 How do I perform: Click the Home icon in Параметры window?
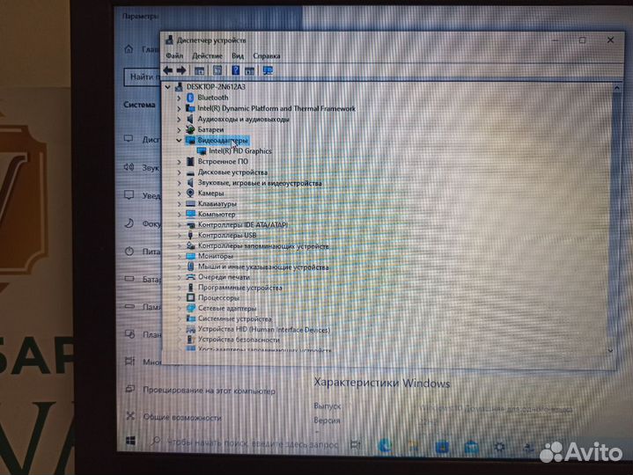coord(129,49)
